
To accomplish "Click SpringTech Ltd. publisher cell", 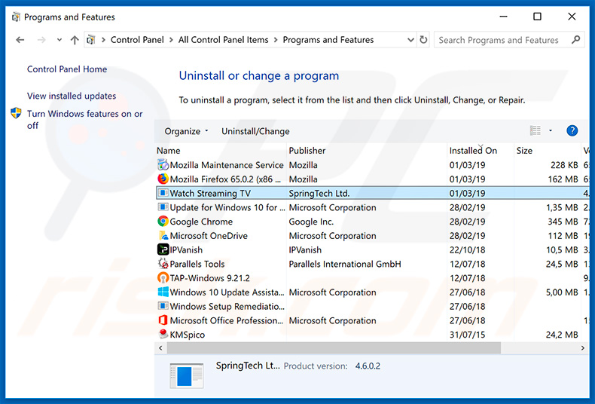I will 319,193.
